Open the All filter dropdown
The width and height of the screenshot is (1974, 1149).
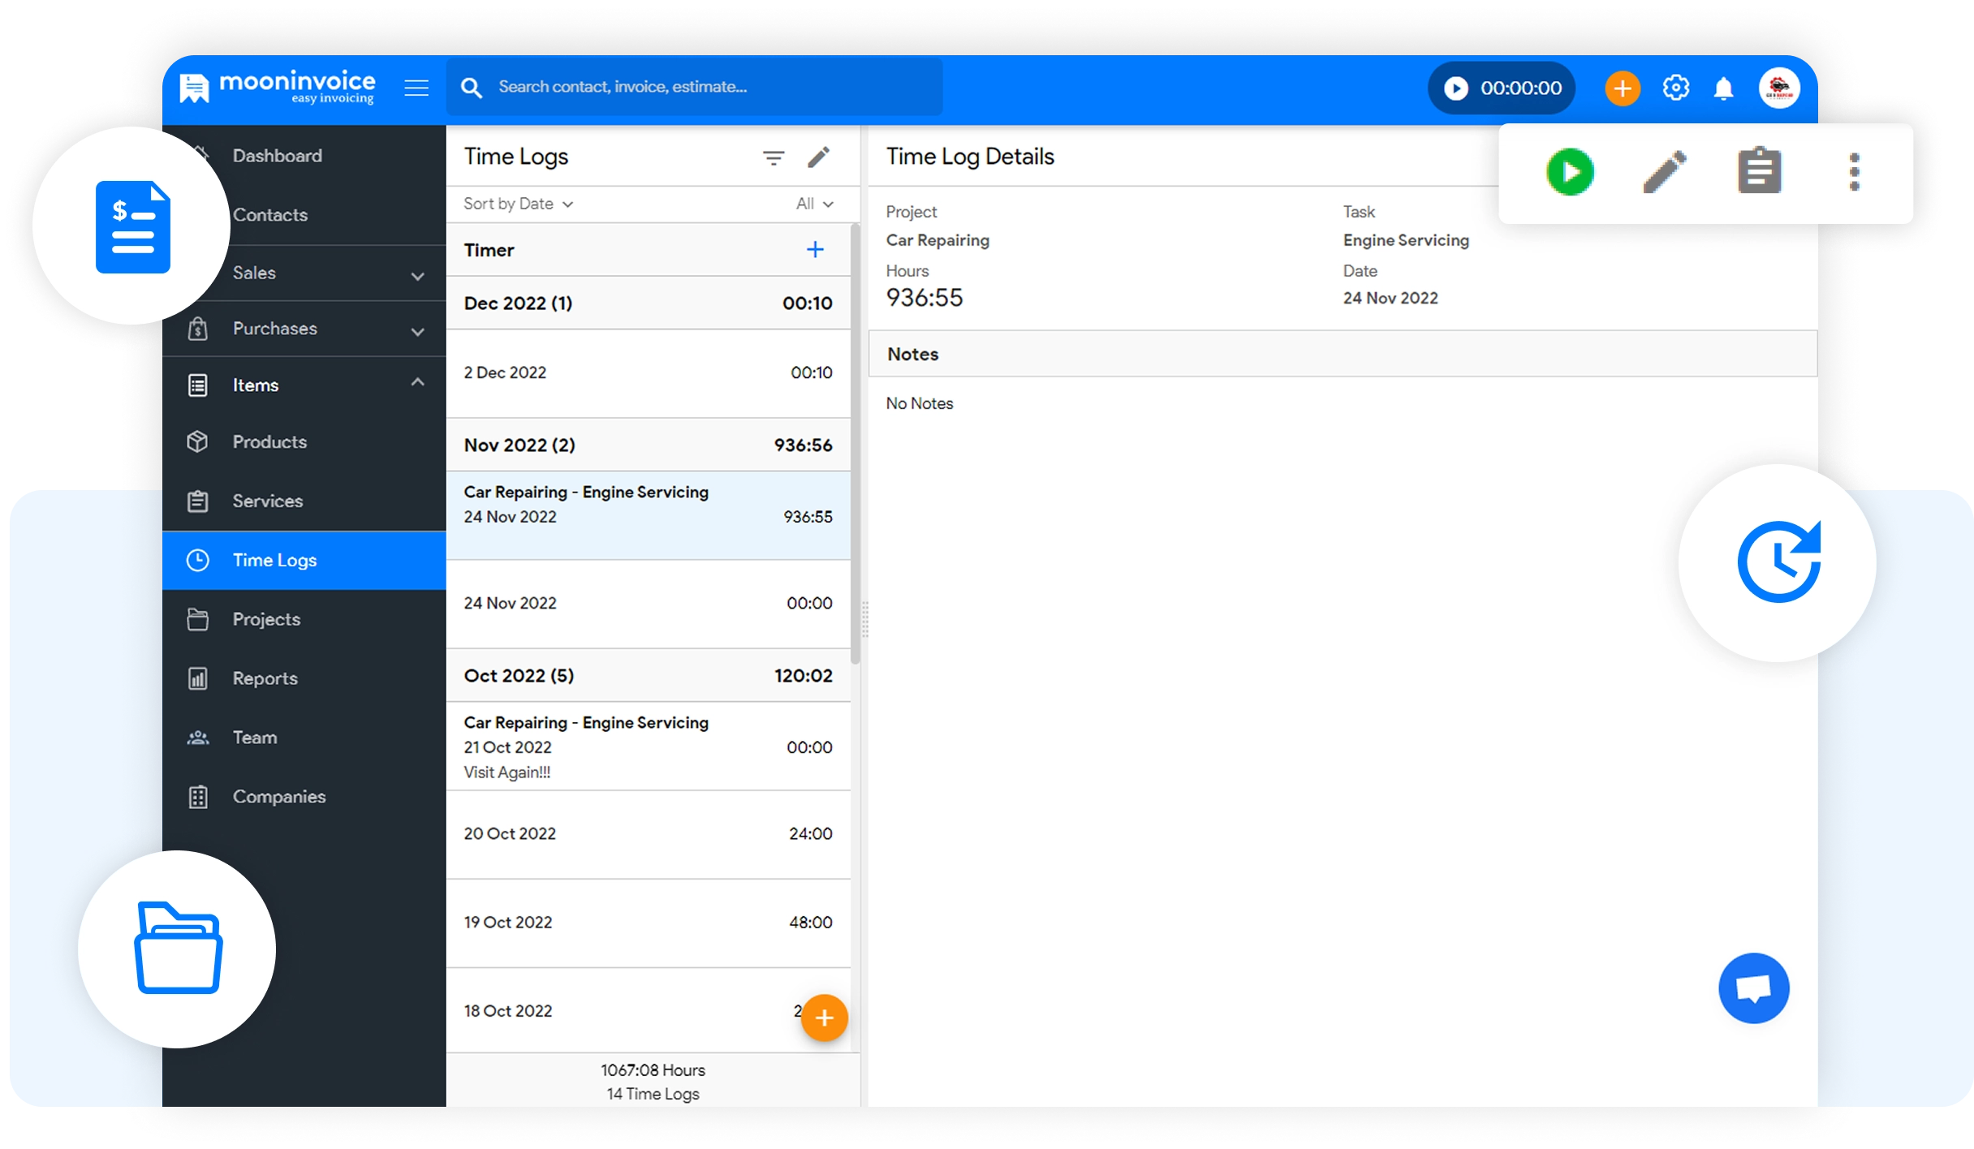[x=814, y=204]
